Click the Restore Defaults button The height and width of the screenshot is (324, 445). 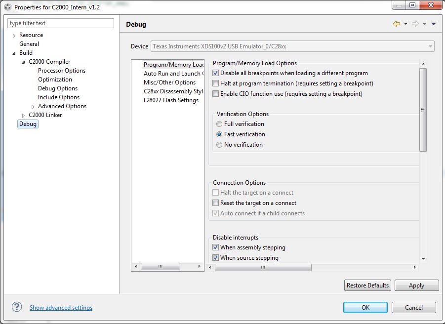point(367,285)
